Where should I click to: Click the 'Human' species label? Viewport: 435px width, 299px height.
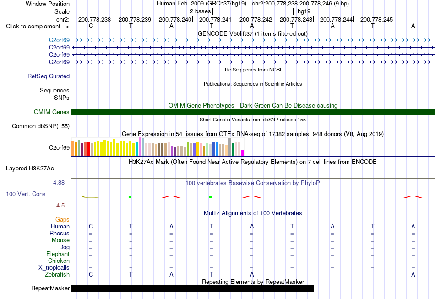tap(60, 227)
